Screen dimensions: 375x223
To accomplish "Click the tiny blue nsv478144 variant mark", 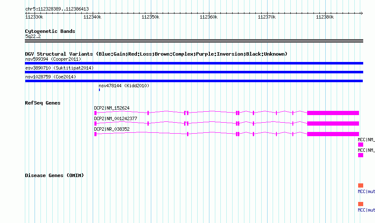I will point(99,90).
